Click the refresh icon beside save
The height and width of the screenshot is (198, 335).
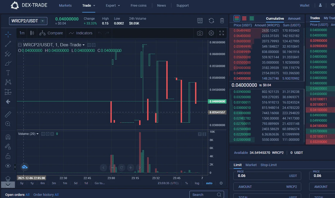click(x=211, y=21)
